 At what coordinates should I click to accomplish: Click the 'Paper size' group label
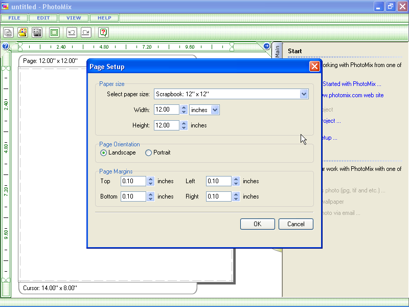point(112,84)
